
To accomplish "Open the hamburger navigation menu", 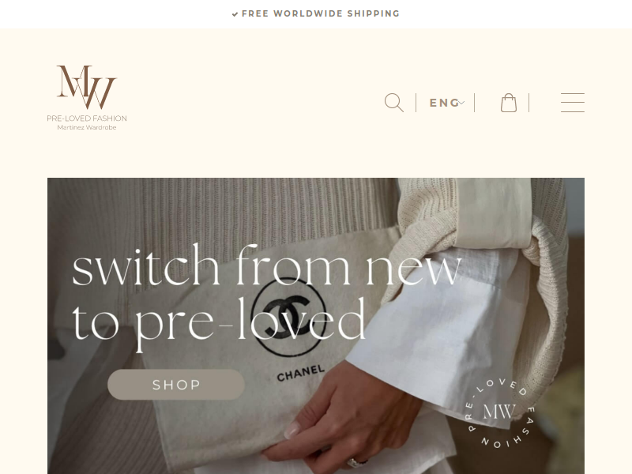I will [572, 103].
